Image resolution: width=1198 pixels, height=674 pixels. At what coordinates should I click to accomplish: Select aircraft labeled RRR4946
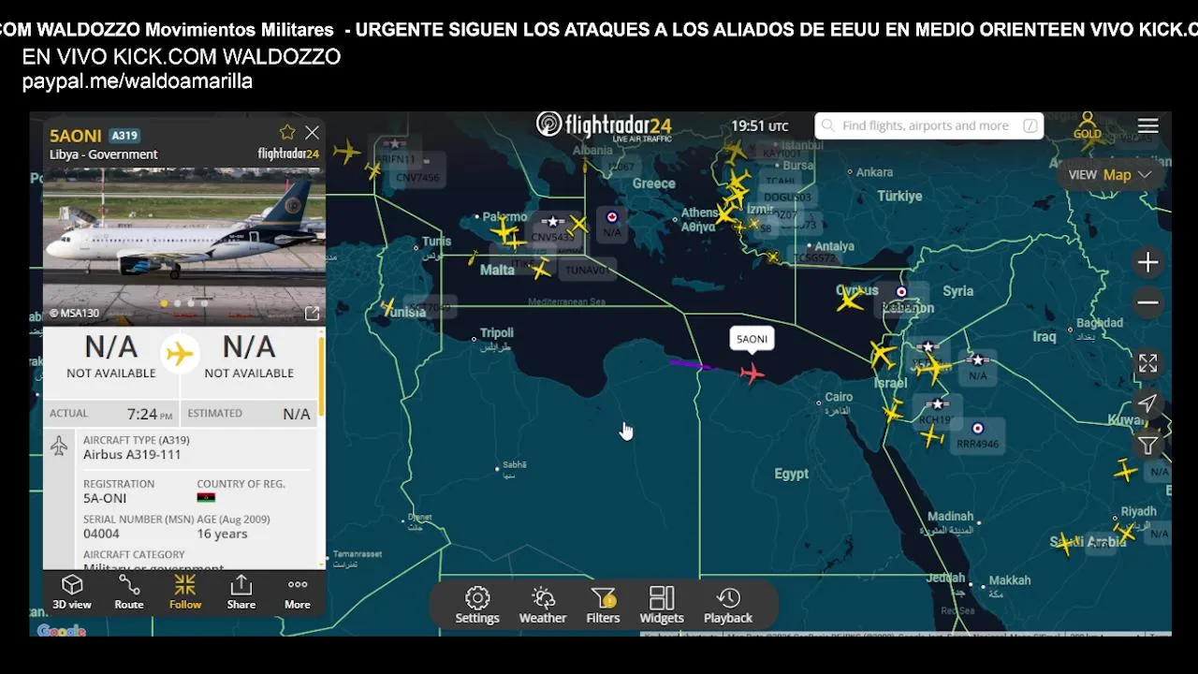978,444
